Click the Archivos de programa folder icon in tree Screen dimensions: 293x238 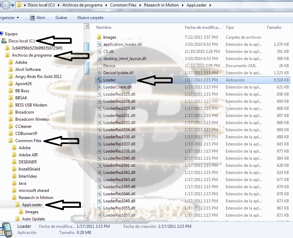(7, 55)
